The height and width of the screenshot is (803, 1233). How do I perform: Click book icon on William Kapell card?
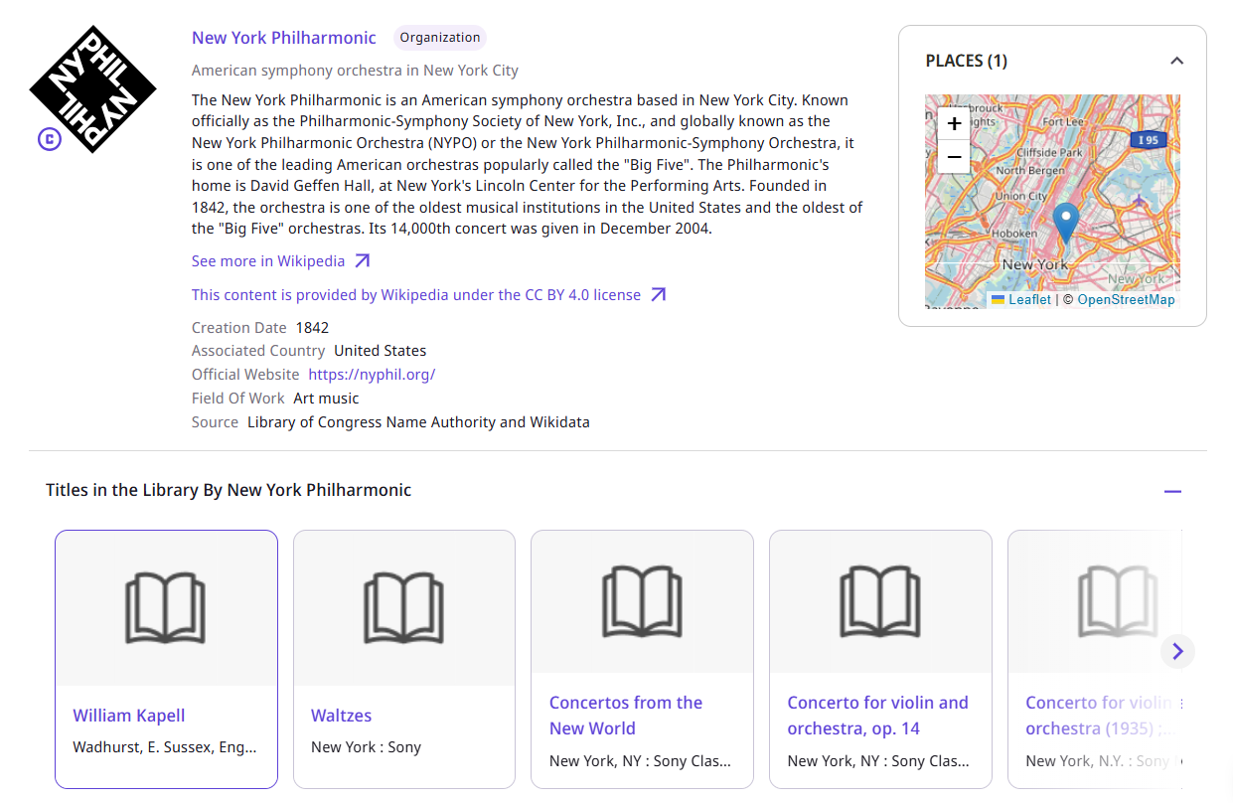(x=165, y=606)
